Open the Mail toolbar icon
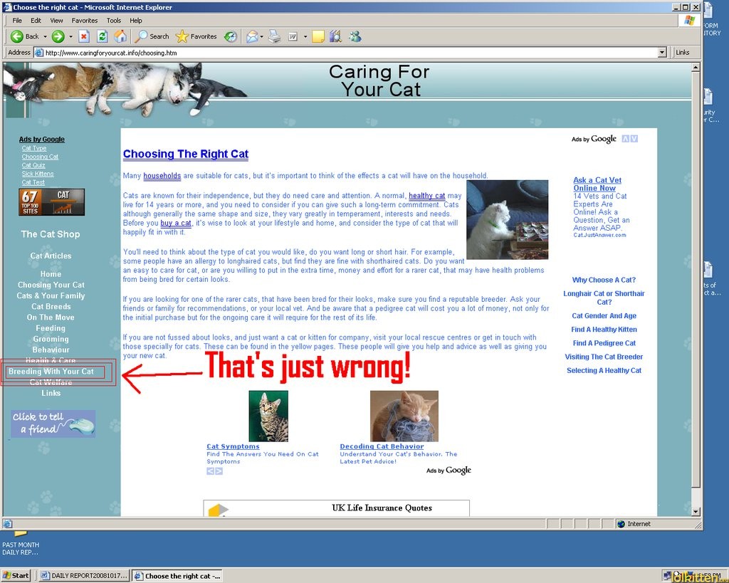This screenshot has height=583, width=729. [x=252, y=36]
